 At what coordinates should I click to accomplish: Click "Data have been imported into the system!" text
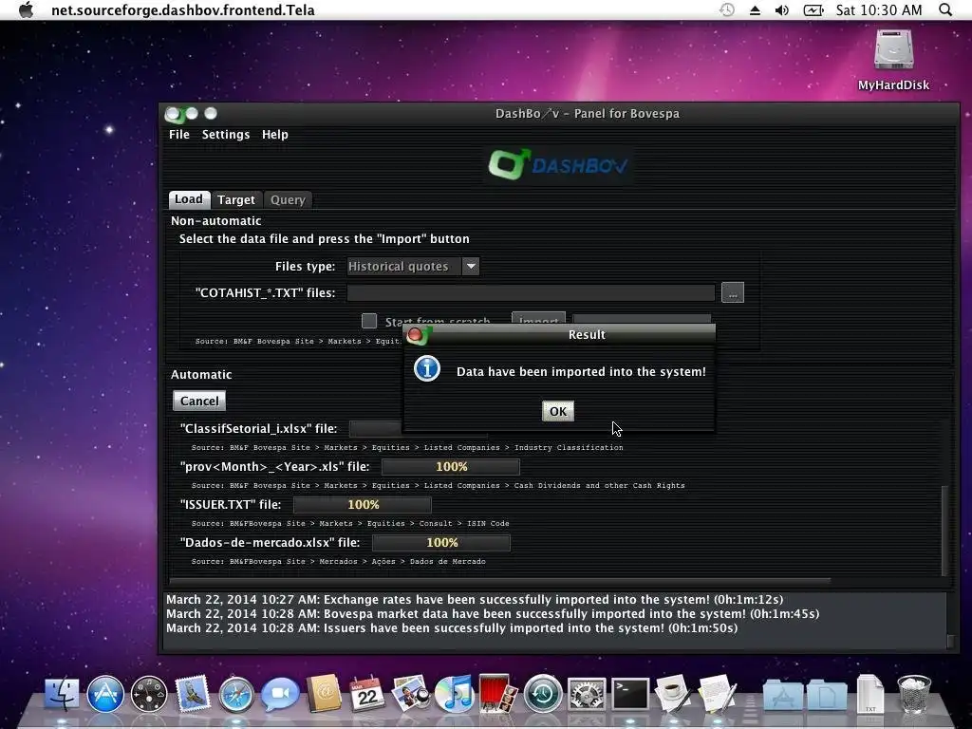[x=581, y=371]
